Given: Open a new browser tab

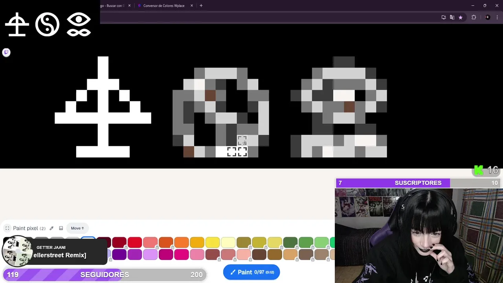Looking at the screenshot, I should click(201, 6).
